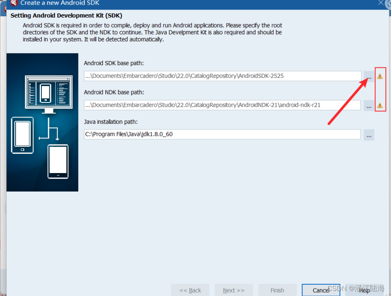Click the Back button

190,290
